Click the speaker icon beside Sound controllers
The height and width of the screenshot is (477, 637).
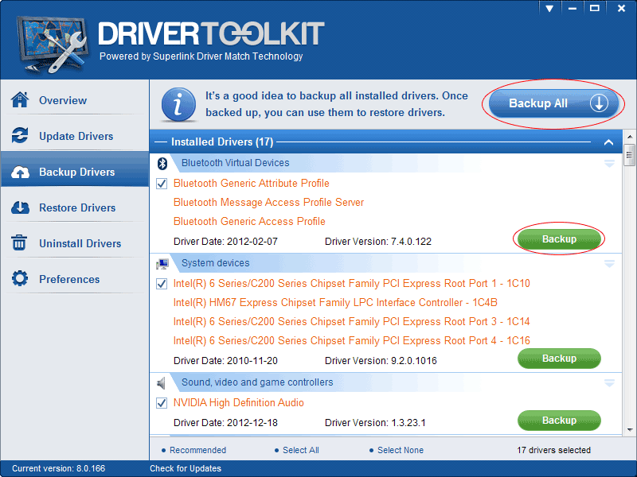162,383
